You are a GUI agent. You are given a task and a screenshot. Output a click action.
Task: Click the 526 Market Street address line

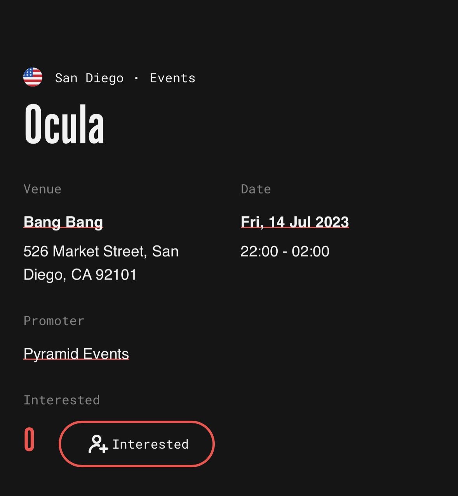101,251
